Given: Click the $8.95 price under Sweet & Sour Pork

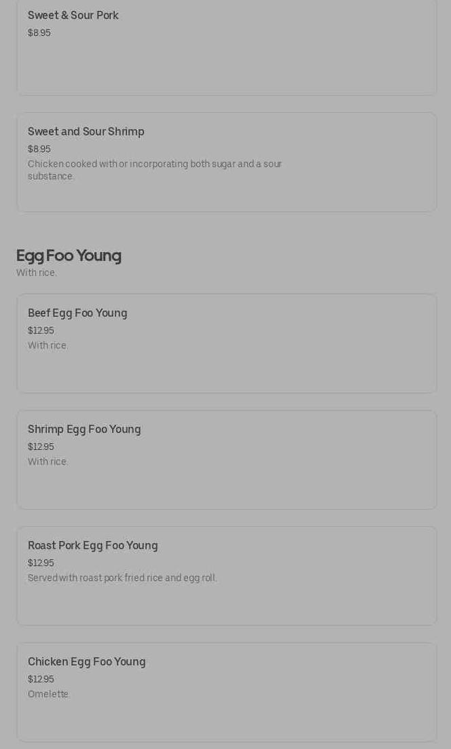Looking at the screenshot, I should point(39,33).
